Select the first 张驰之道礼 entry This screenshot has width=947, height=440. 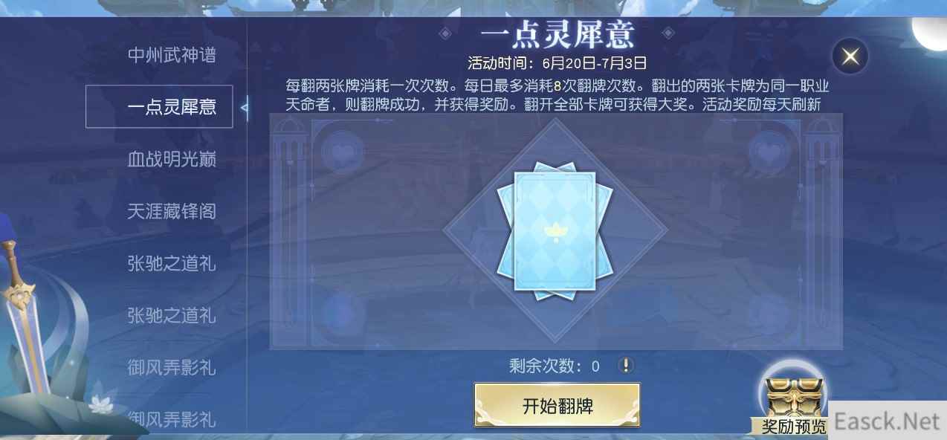click(x=172, y=263)
